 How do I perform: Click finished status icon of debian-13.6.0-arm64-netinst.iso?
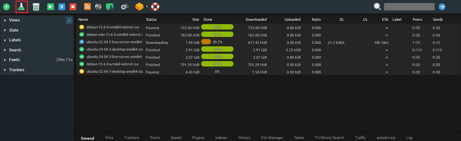(x=82, y=64)
